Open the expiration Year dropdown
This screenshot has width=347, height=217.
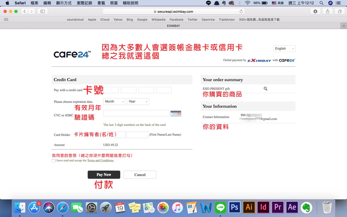point(138,101)
